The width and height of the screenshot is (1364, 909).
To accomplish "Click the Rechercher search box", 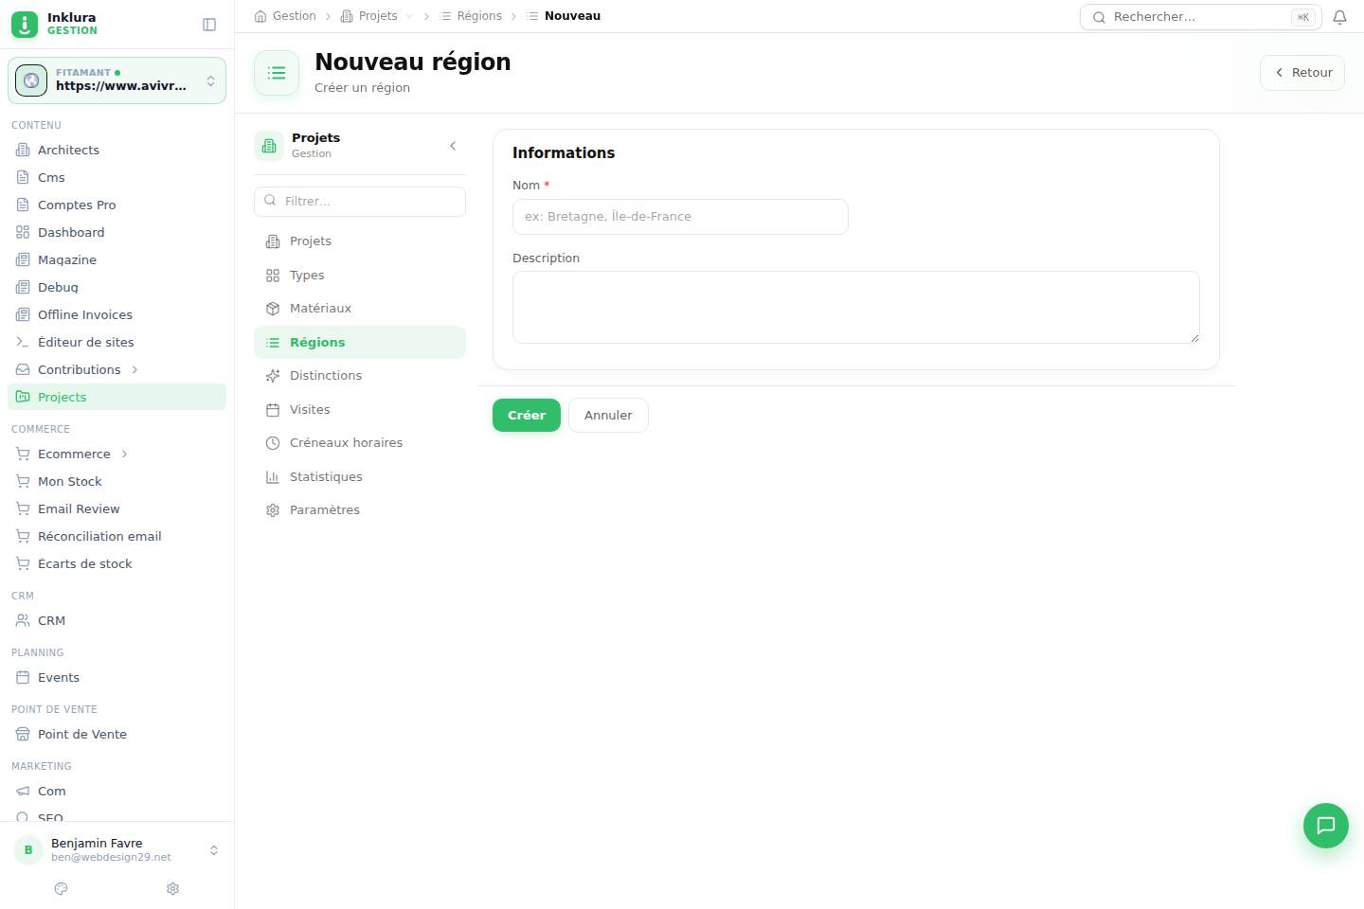I will click(1201, 17).
